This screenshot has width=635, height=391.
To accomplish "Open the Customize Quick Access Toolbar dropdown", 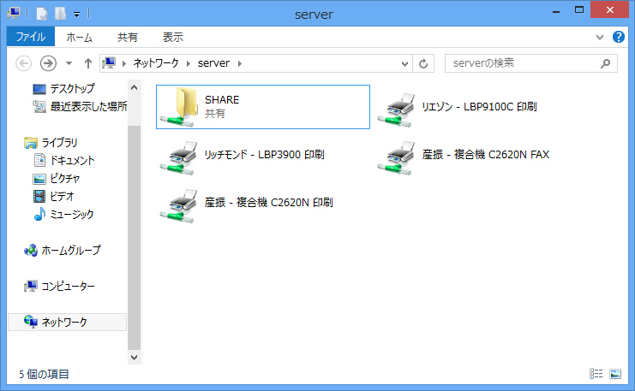I will (x=76, y=15).
